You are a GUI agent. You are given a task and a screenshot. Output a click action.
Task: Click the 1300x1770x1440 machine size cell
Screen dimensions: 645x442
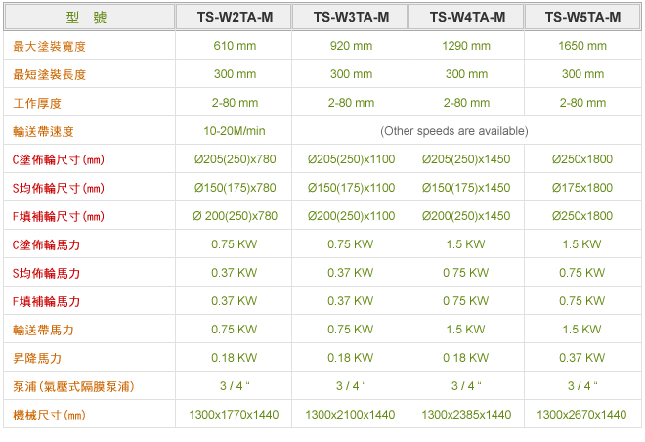point(234,415)
